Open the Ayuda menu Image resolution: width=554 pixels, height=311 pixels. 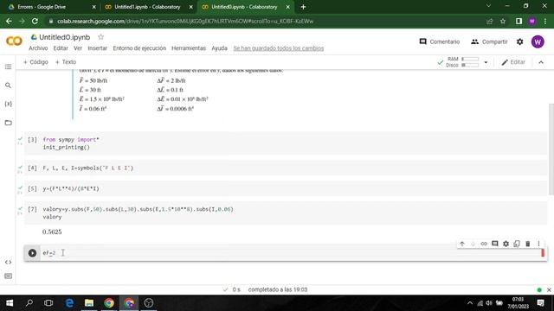(219, 48)
